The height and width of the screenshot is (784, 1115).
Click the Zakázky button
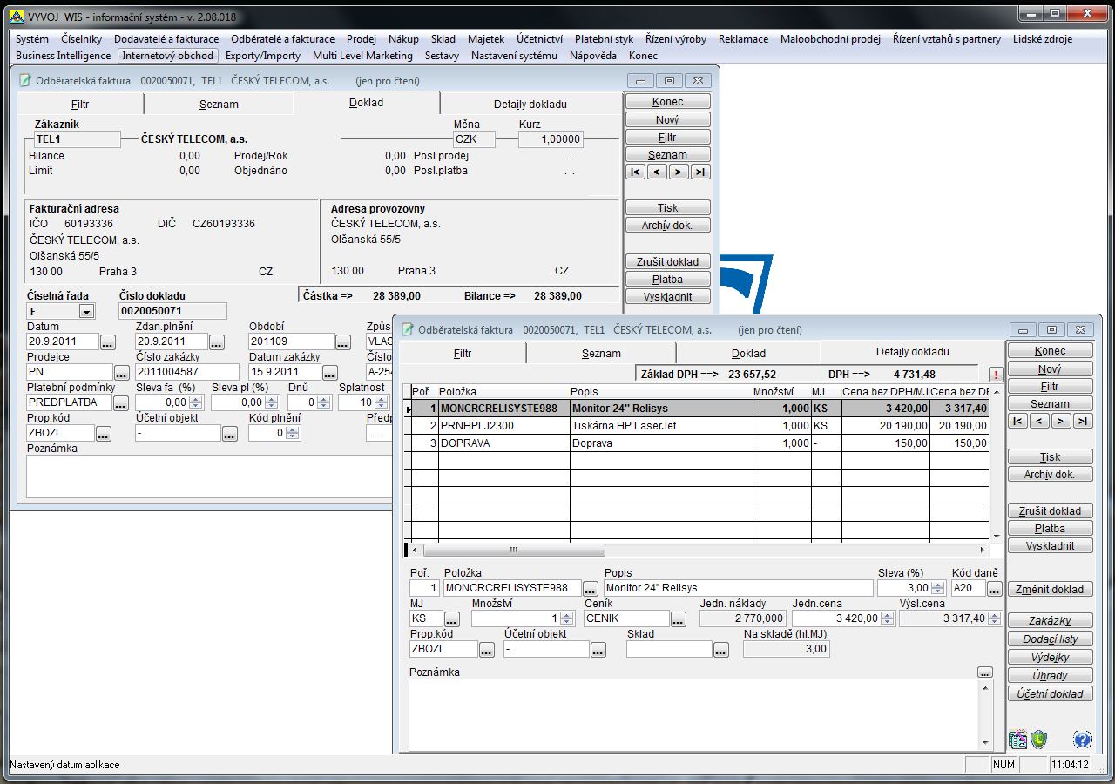pyautogui.click(x=1050, y=621)
